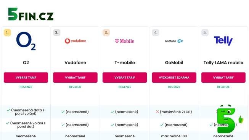Open the RECENZE link for T-mobile

click(125, 87)
